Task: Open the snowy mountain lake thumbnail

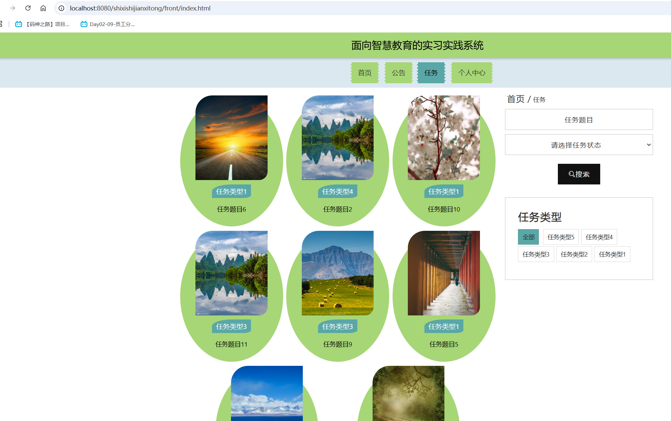Action: (267, 393)
